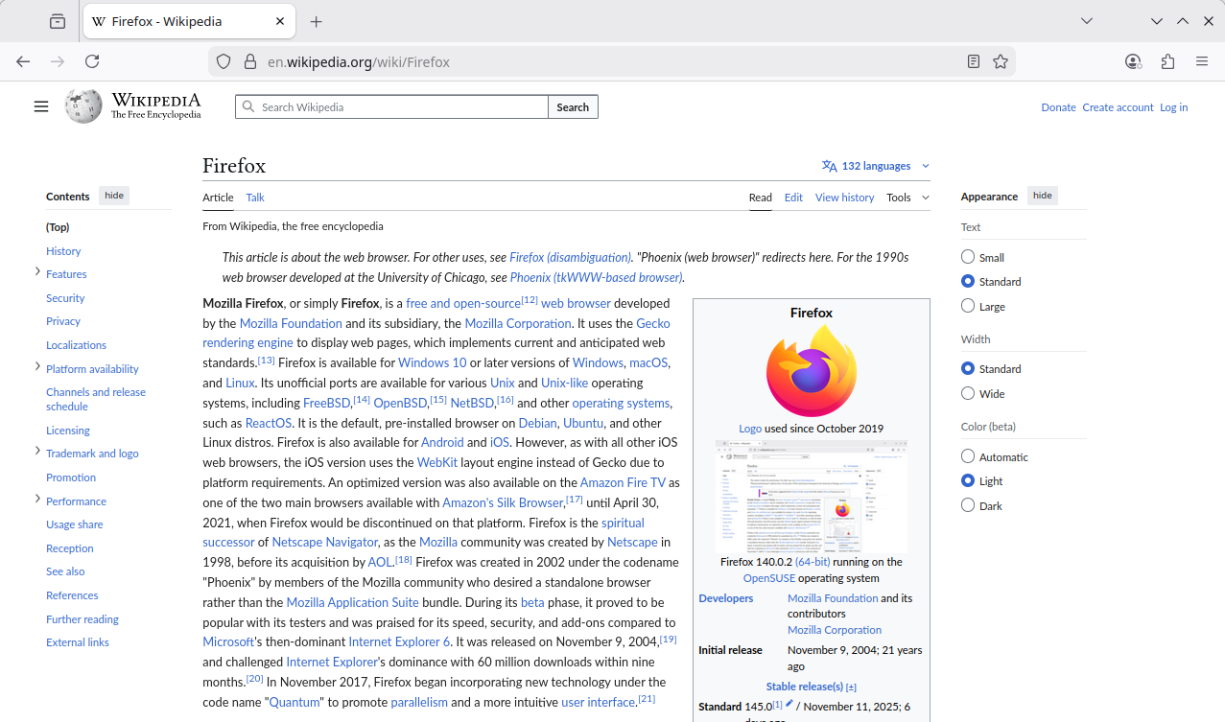The height and width of the screenshot is (722, 1225).
Task: Open the View history tab
Action: [x=844, y=198]
